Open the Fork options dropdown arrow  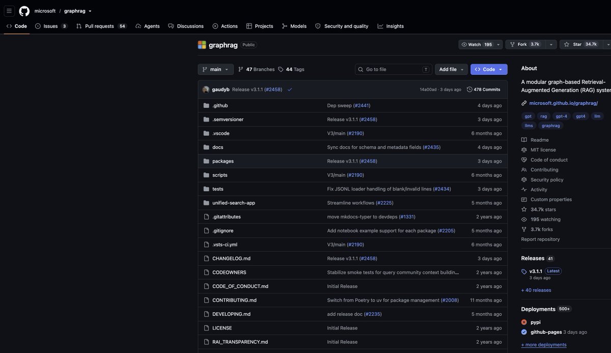550,44
